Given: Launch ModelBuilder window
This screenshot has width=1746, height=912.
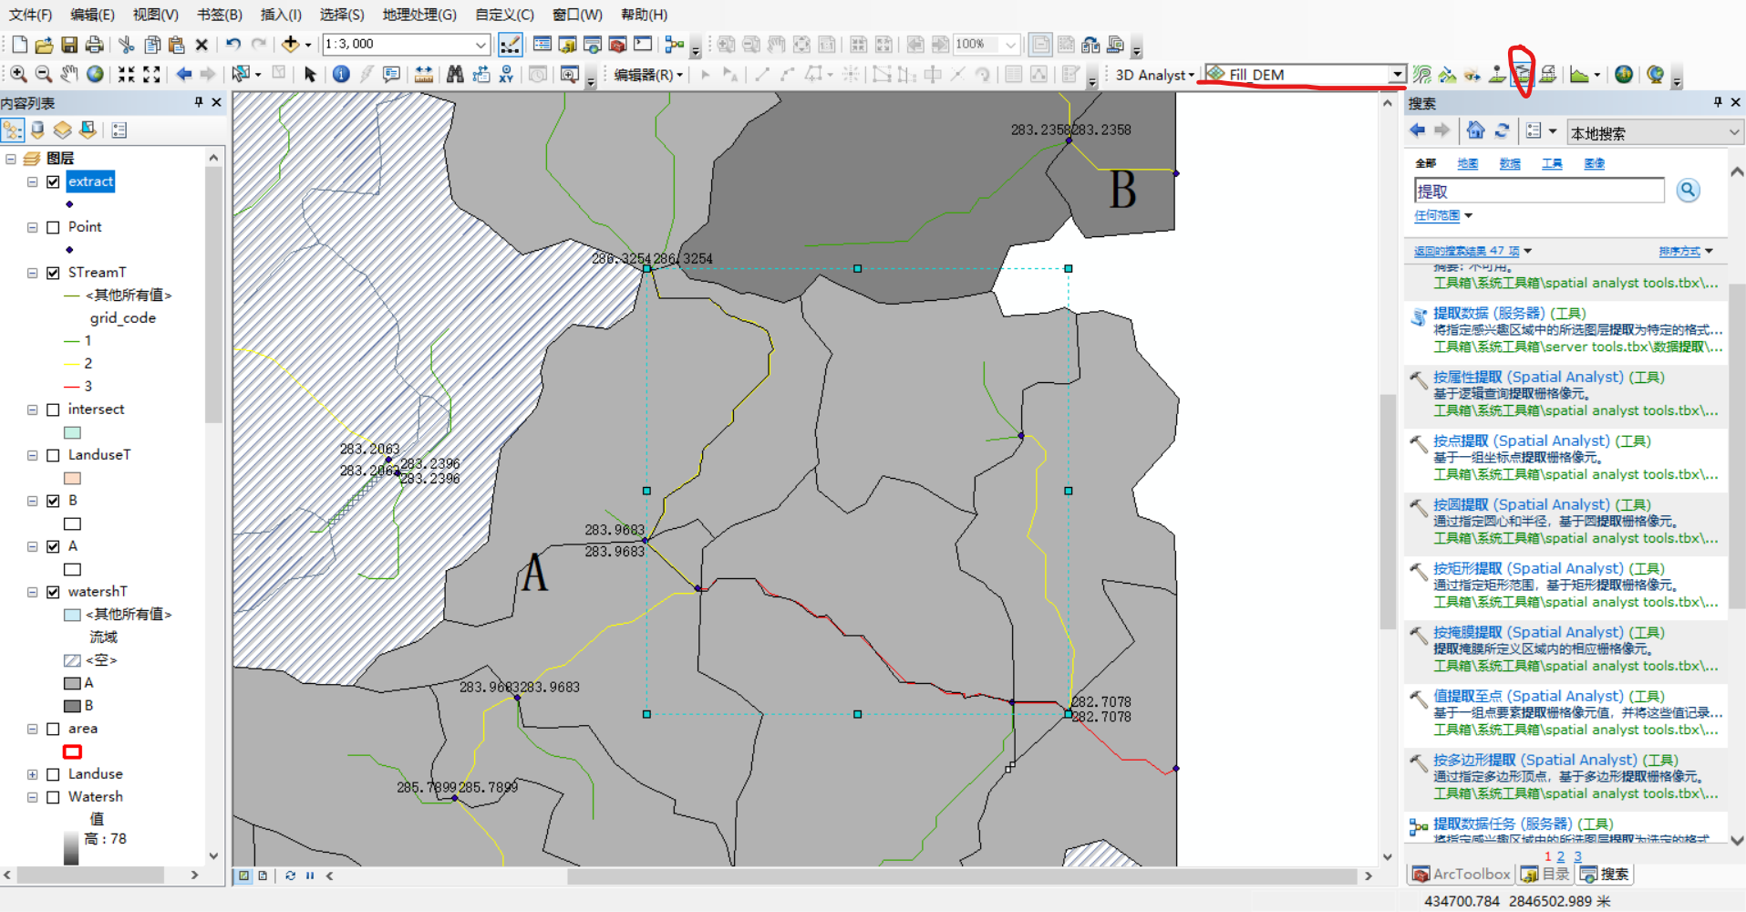Looking at the screenshot, I should pos(675,44).
